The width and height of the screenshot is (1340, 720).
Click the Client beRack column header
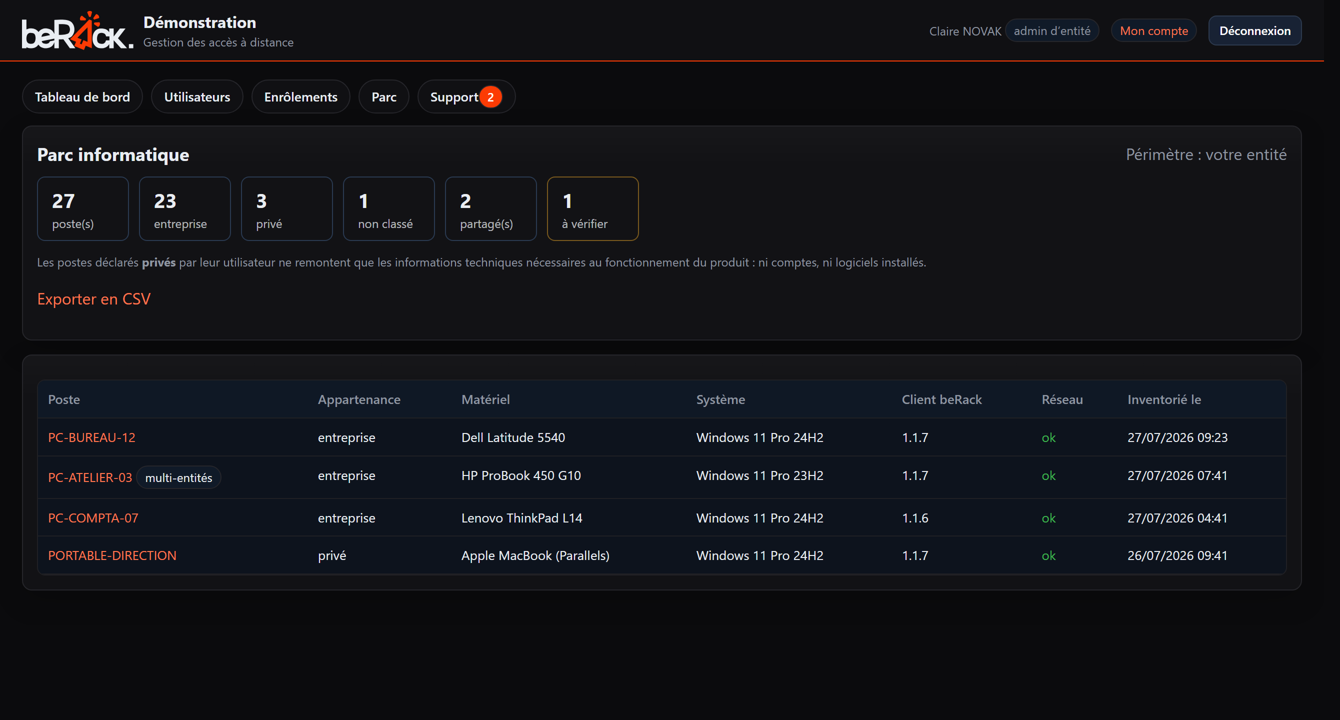[x=941, y=399]
